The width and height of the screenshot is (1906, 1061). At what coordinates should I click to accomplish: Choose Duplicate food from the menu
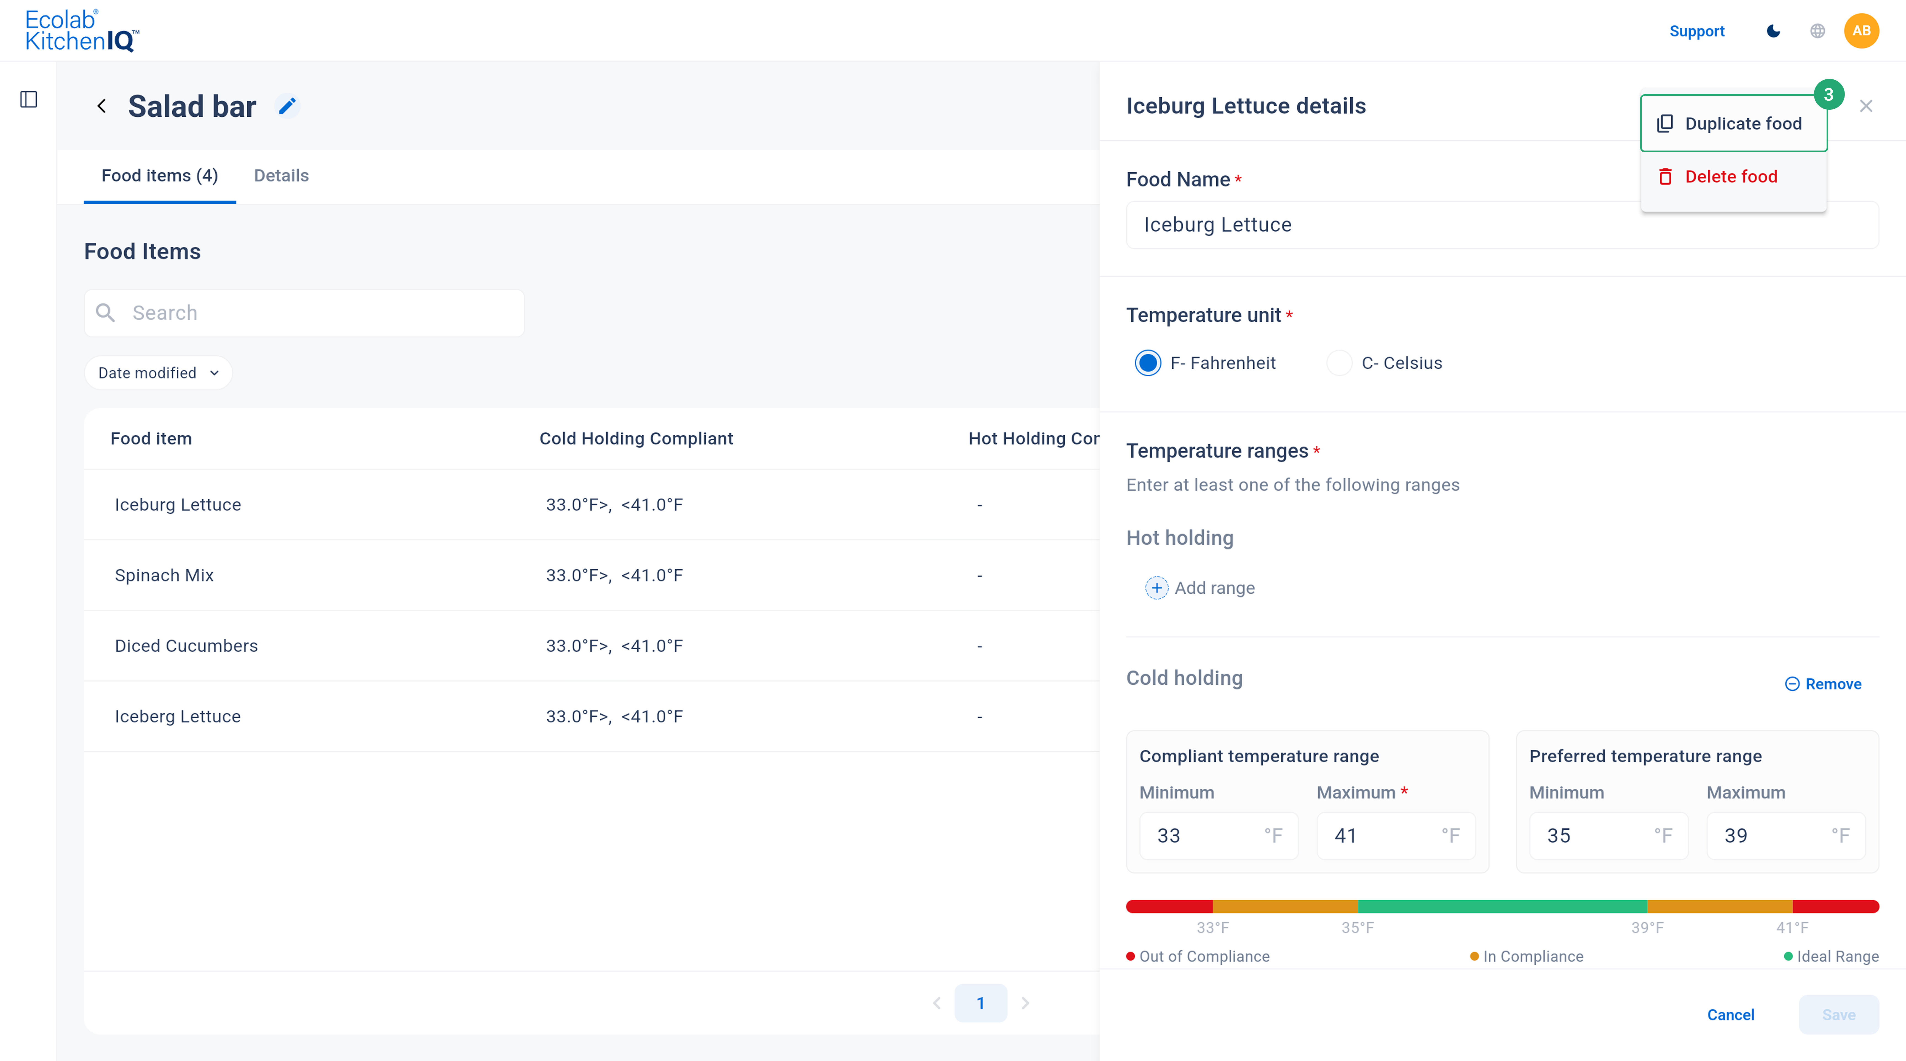tap(1734, 124)
